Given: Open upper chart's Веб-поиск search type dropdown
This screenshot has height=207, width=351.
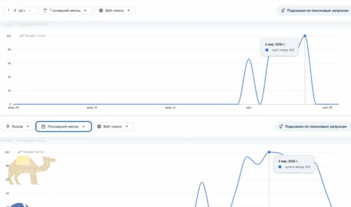Looking at the screenshot, I should (x=115, y=10).
